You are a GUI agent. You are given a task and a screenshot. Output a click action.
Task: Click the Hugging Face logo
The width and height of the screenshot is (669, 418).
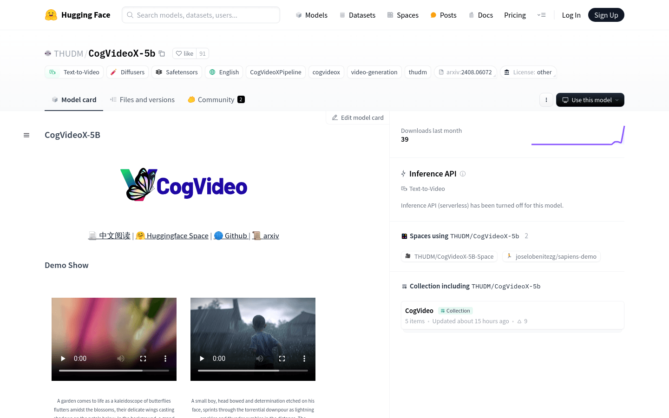point(52,14)
